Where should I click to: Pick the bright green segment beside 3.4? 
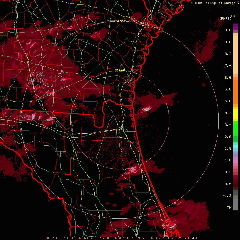pyautogui.click(x=235, y=129)
